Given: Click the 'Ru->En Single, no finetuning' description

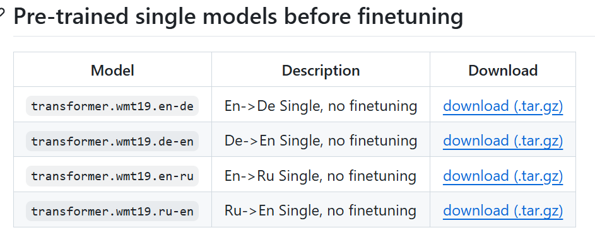Looking at the screenshot, I should click(x=321, y=210).
